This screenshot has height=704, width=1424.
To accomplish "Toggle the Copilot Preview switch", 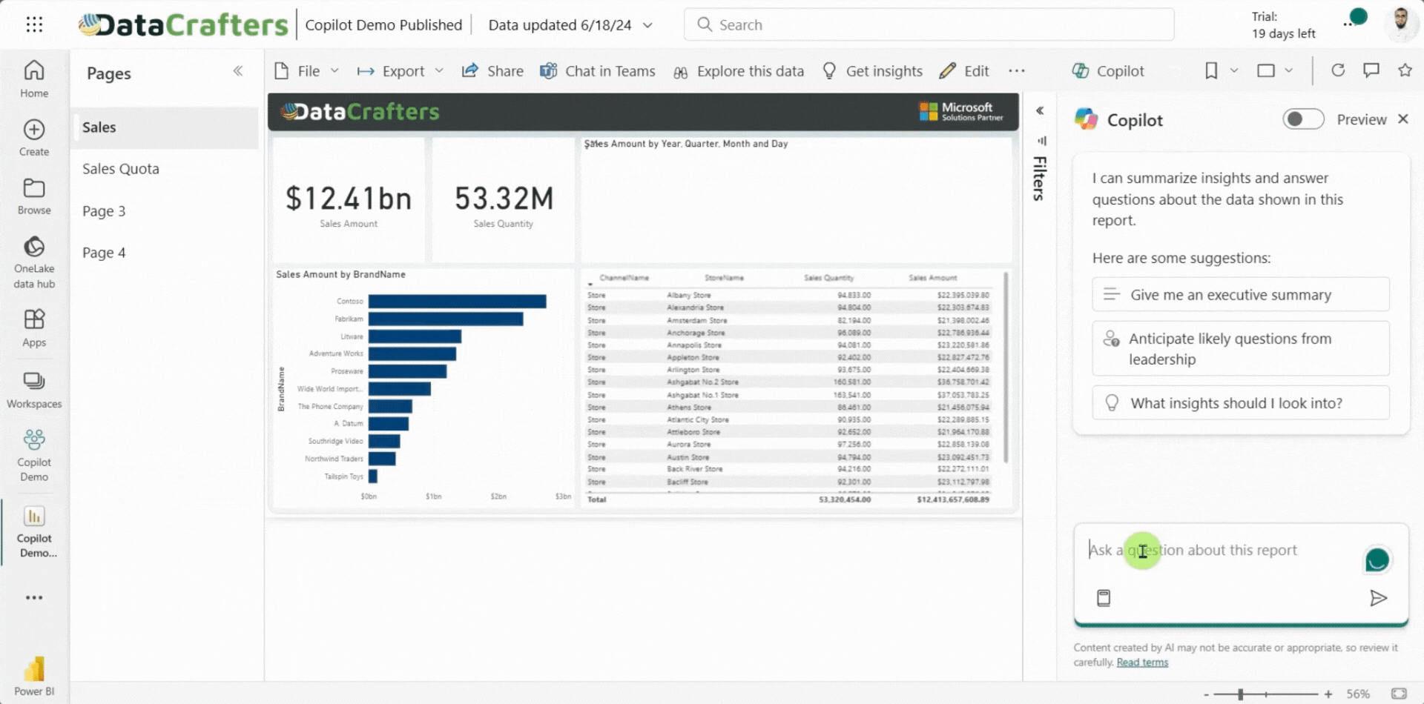I will (1303, 119).
